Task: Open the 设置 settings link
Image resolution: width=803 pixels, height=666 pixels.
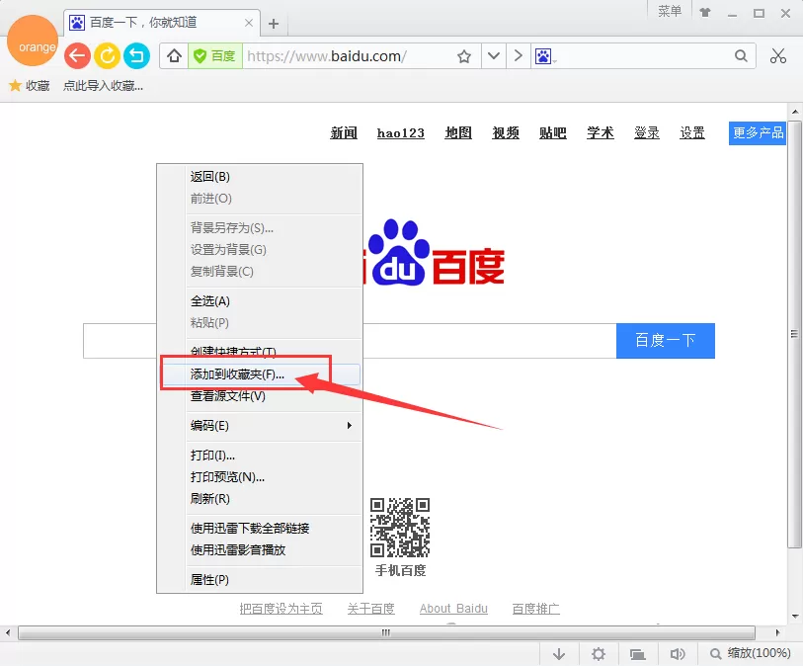Action: (x=692, y=133)
